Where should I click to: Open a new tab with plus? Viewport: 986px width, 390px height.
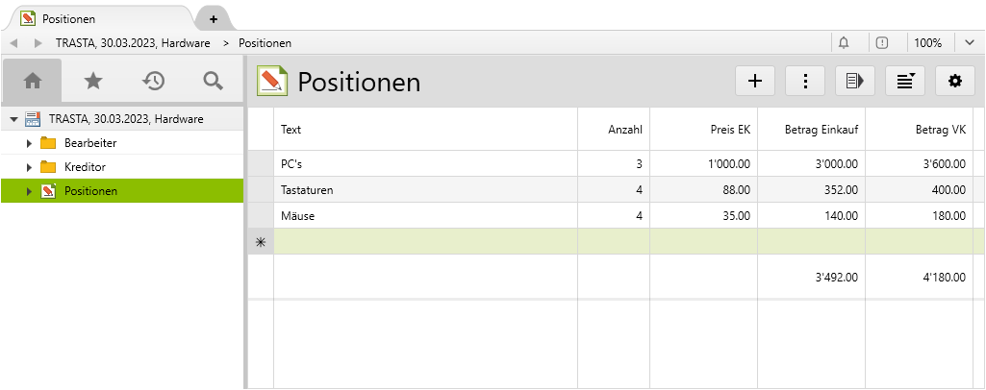click(x=213, y=18)
